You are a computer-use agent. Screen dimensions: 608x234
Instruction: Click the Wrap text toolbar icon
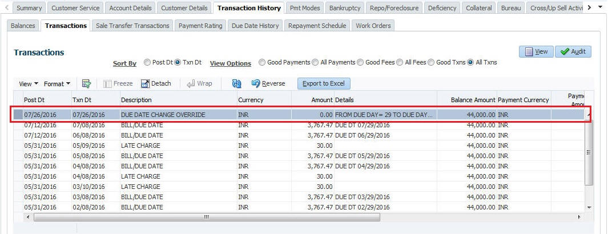pyautogui.click(x=191, y=83)
